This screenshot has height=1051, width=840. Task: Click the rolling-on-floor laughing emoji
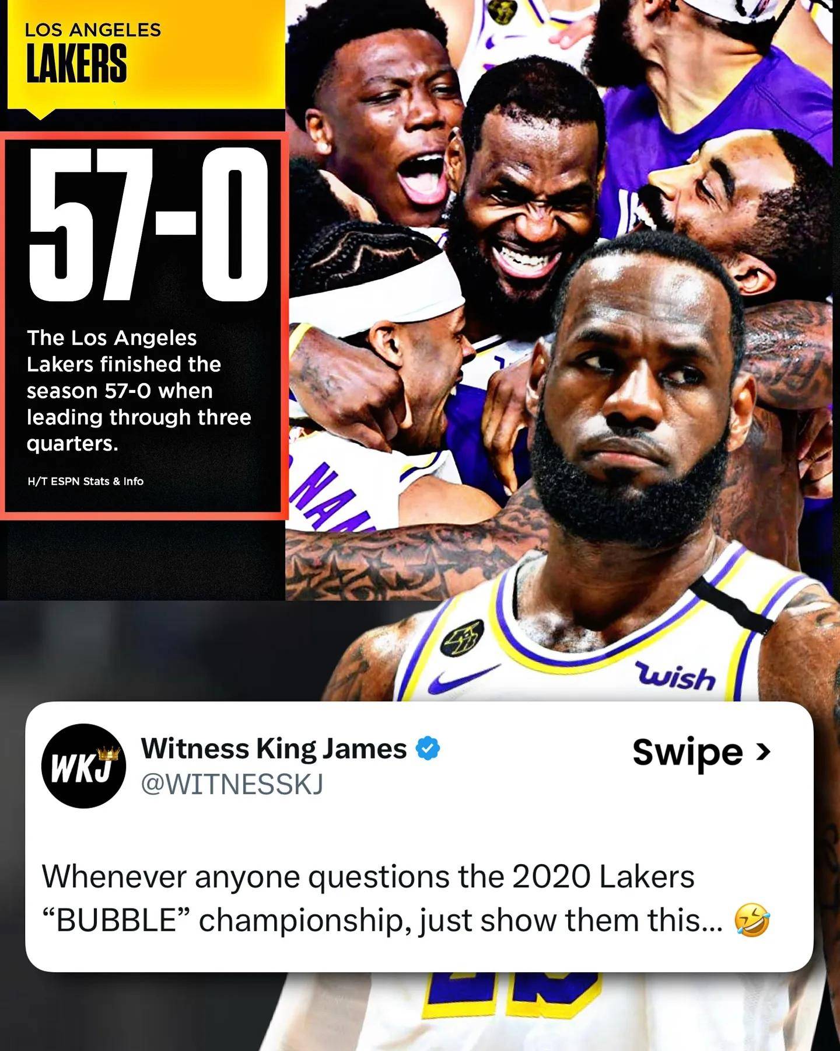(x=752, y=920)
